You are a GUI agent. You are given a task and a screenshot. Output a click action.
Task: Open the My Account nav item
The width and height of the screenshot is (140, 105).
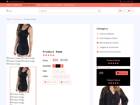tap(57, 5)
